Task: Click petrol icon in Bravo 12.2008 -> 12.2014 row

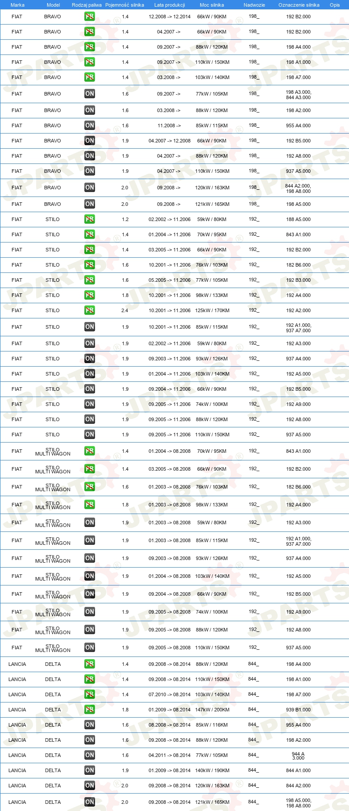Action: (x=90, y=17)
